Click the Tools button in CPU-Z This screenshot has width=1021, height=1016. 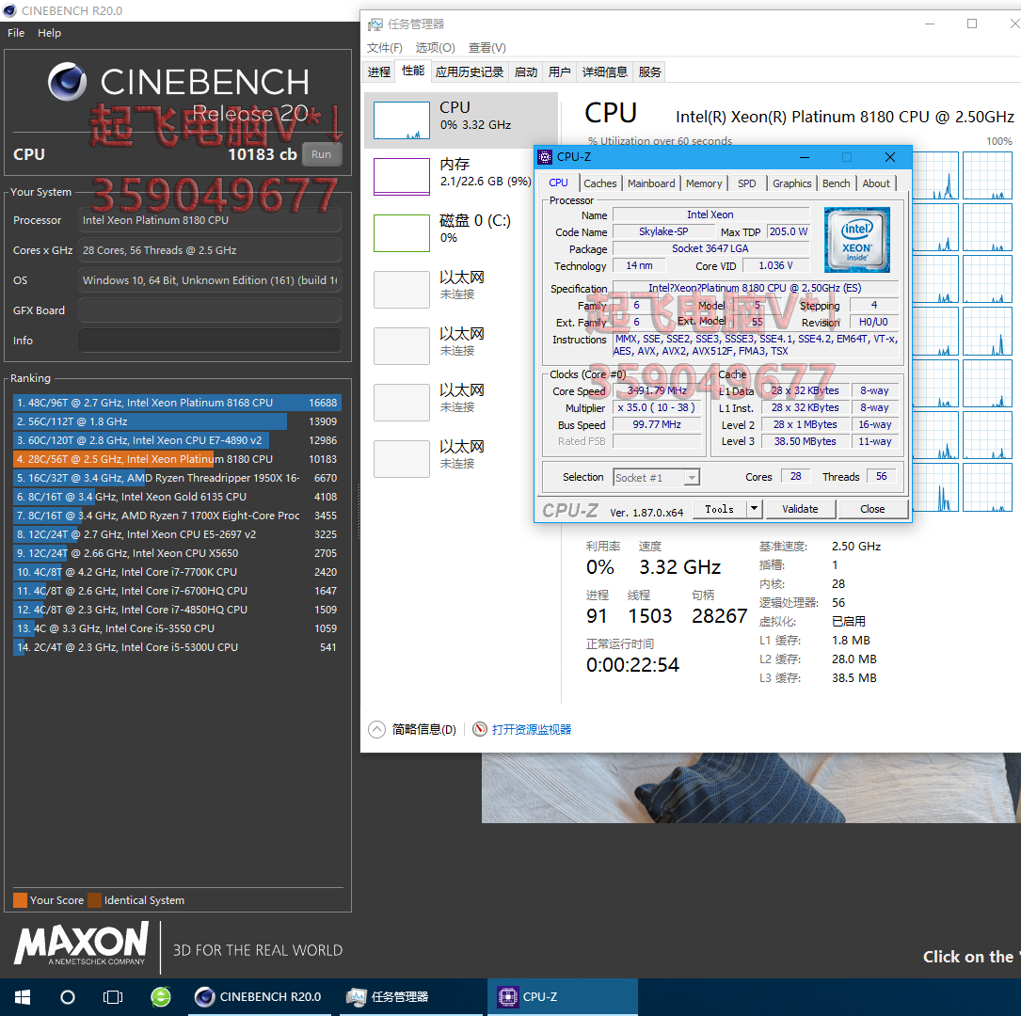(x=719, y=508)
